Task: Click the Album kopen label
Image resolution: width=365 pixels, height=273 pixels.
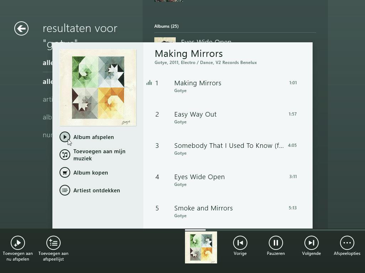Action: (x=91, y=173)
